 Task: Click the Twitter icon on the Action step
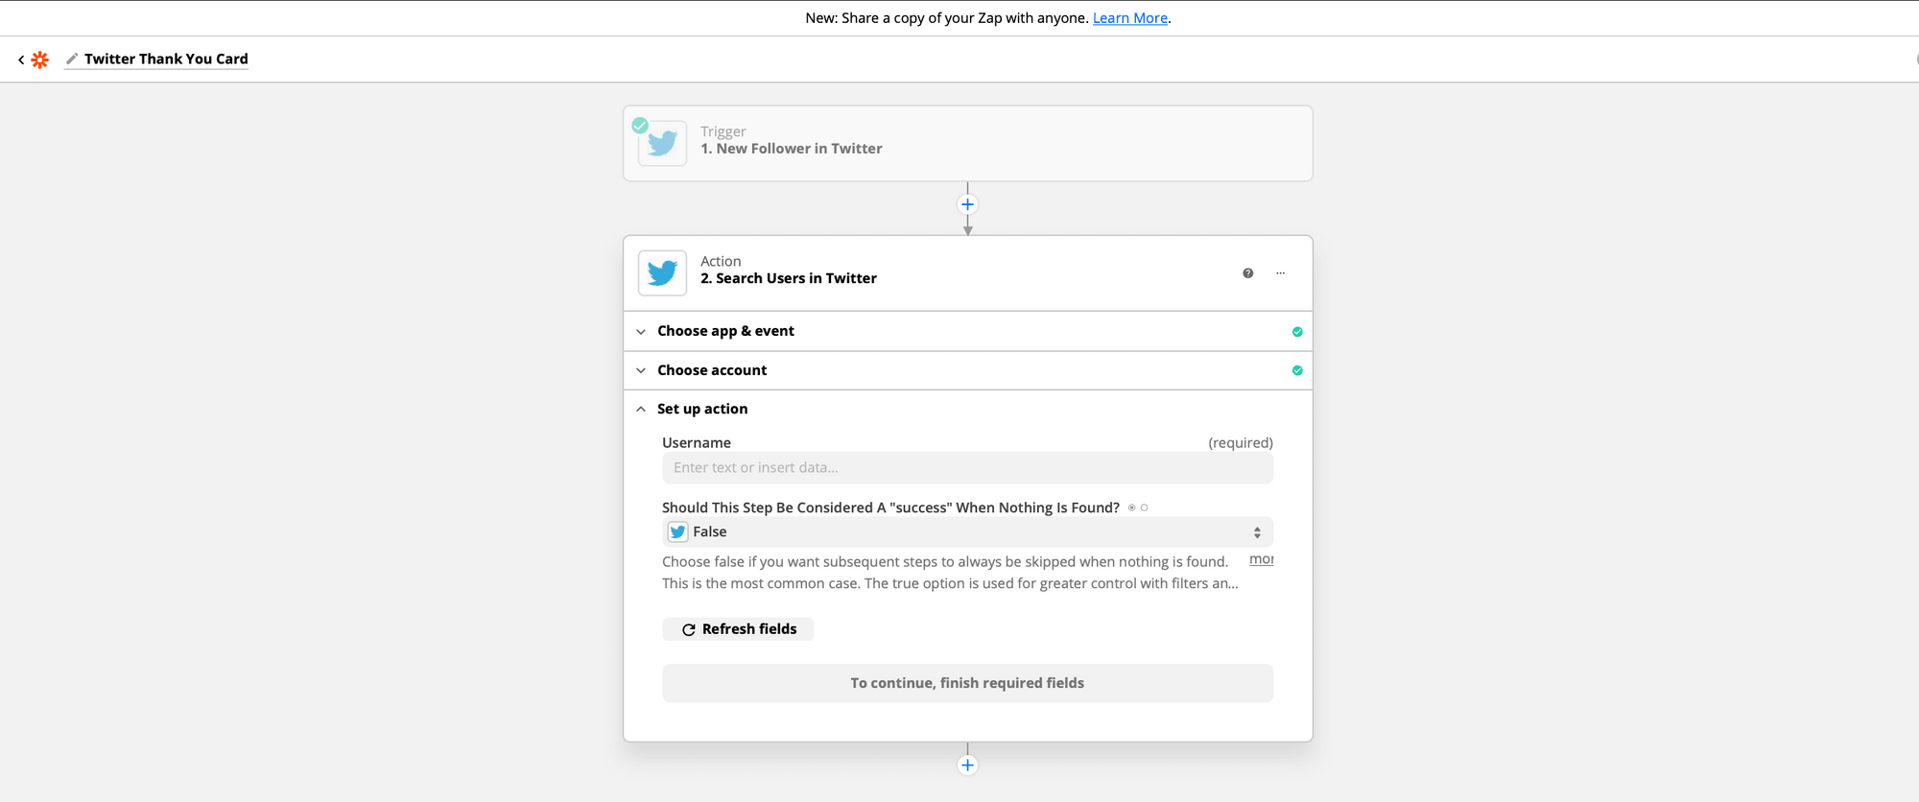click(662, 273)
